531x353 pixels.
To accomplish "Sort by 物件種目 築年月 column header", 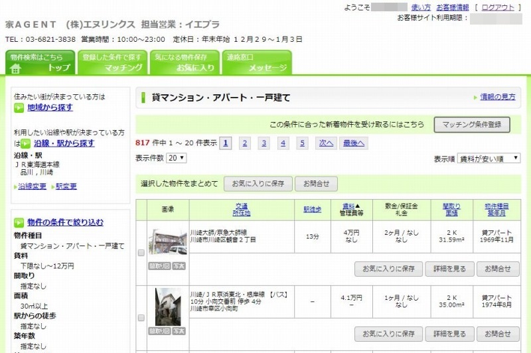I will tap(496, 210).
